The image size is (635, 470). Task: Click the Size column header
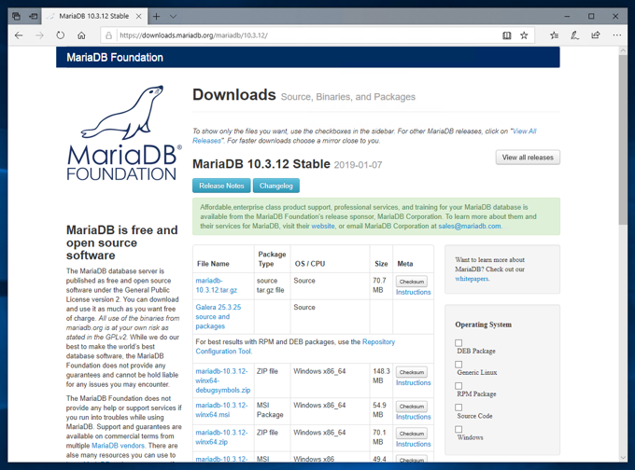tap(381, 264)
